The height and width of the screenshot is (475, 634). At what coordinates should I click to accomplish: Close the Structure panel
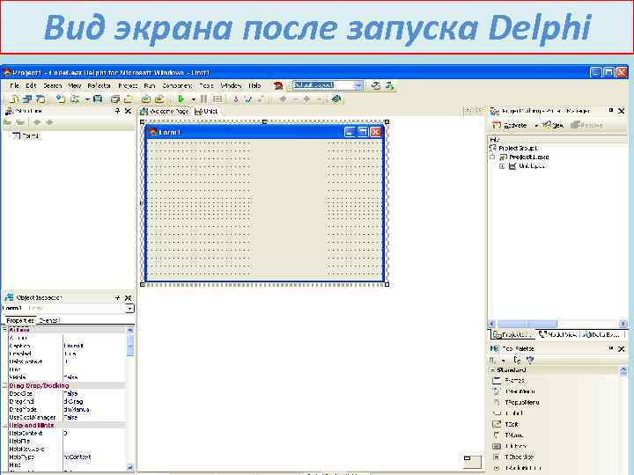tap(128, 111)
